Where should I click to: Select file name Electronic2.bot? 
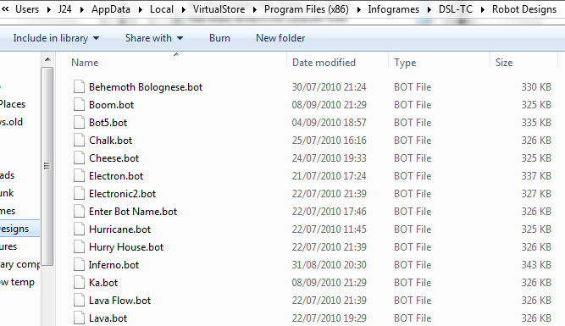coord(123,194)
